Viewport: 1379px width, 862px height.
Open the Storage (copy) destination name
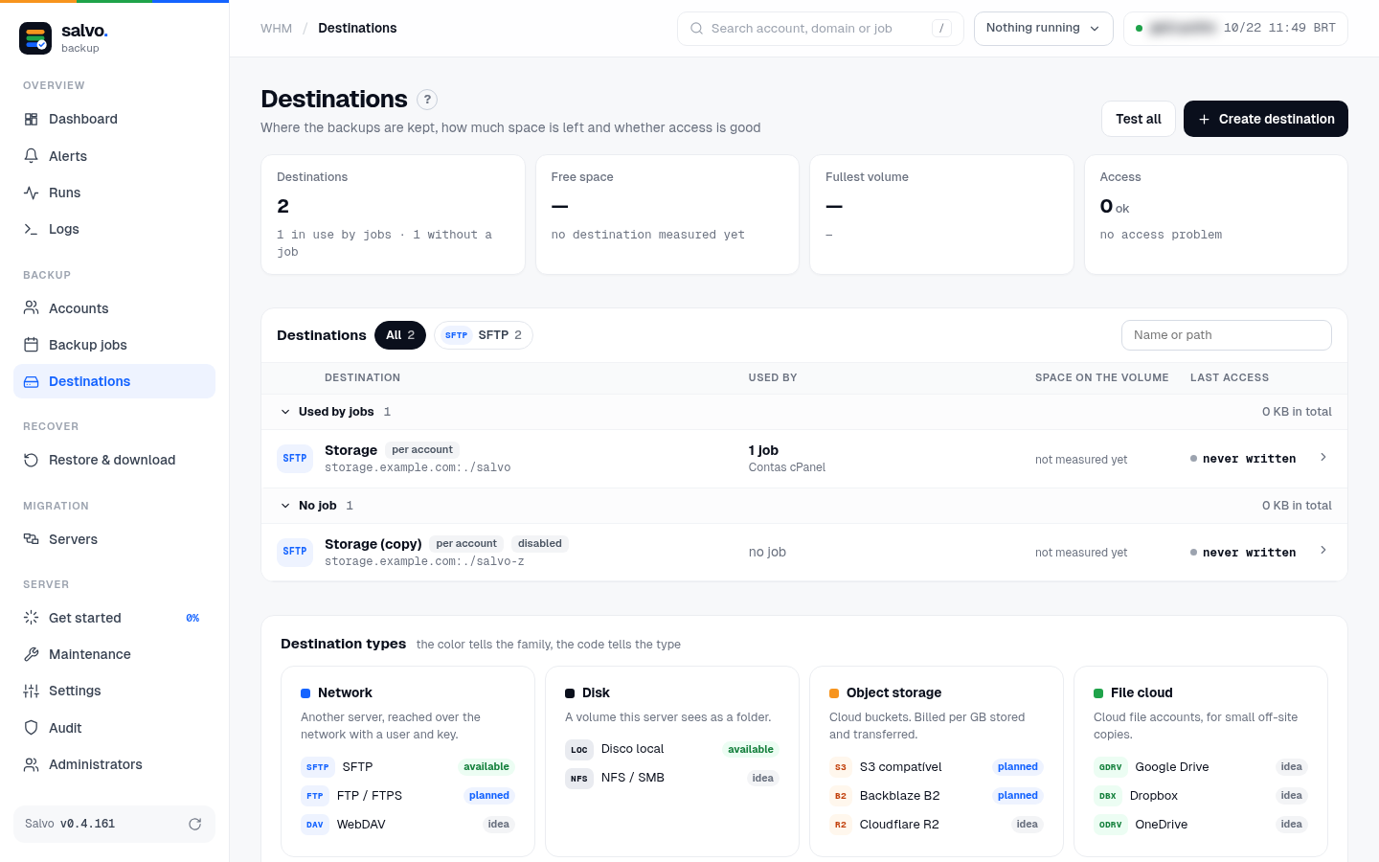(x=373, y=544)
